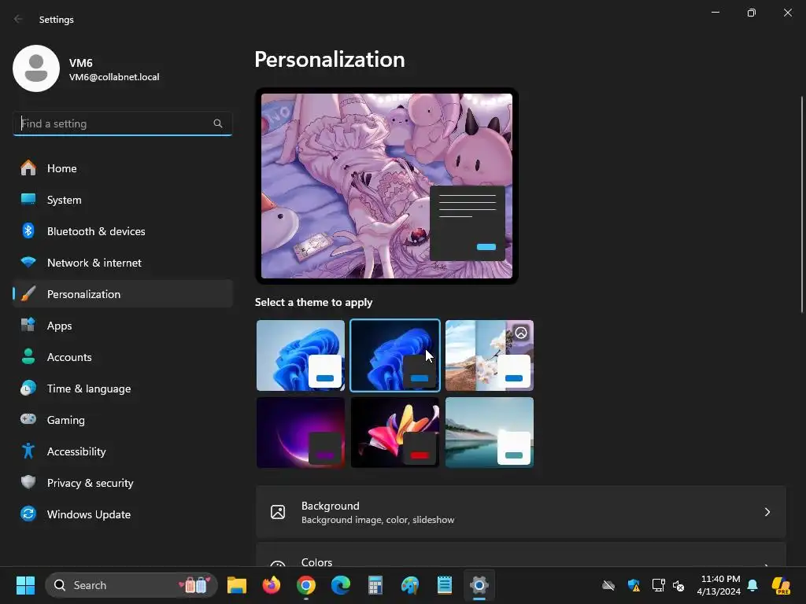
Task: Click the Home house icon in sidebar
Action: coord(28,168)
